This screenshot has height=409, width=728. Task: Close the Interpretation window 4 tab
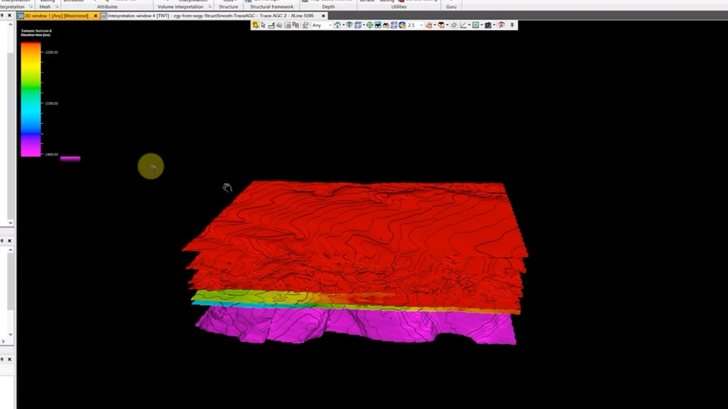[x=323, y=16]
